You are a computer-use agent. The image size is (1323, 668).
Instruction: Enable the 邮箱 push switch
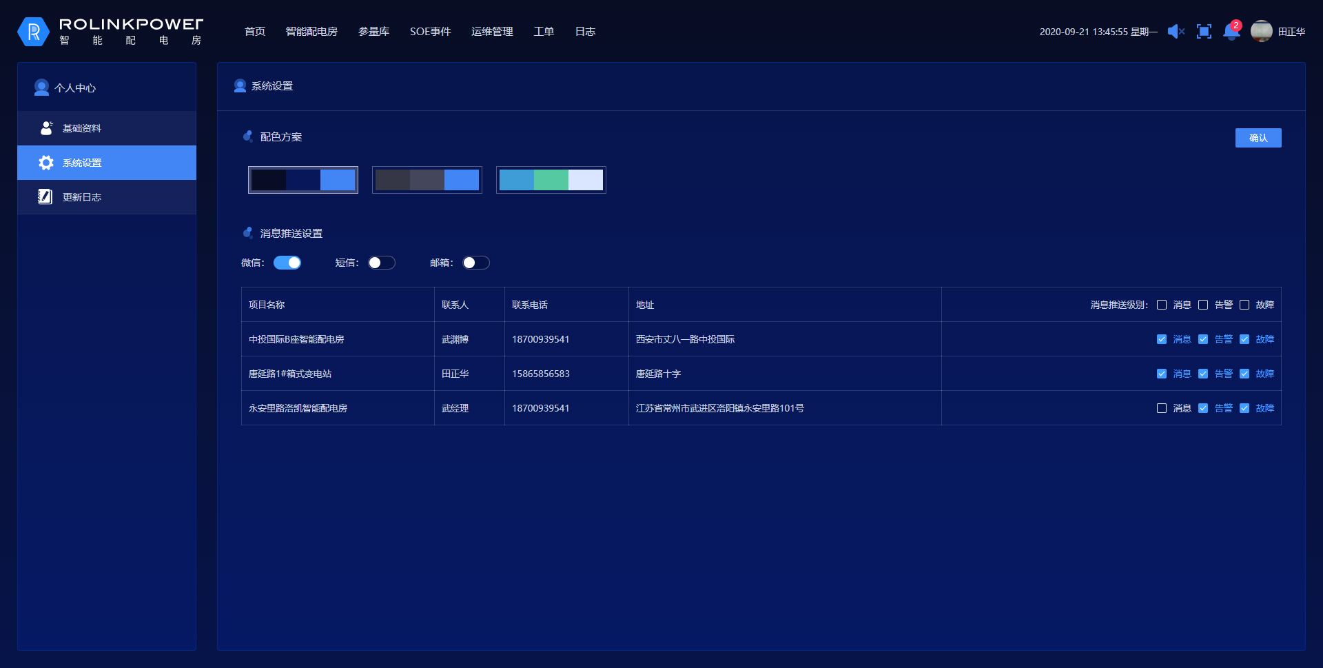pyautogui.click(x=476, y=263)
